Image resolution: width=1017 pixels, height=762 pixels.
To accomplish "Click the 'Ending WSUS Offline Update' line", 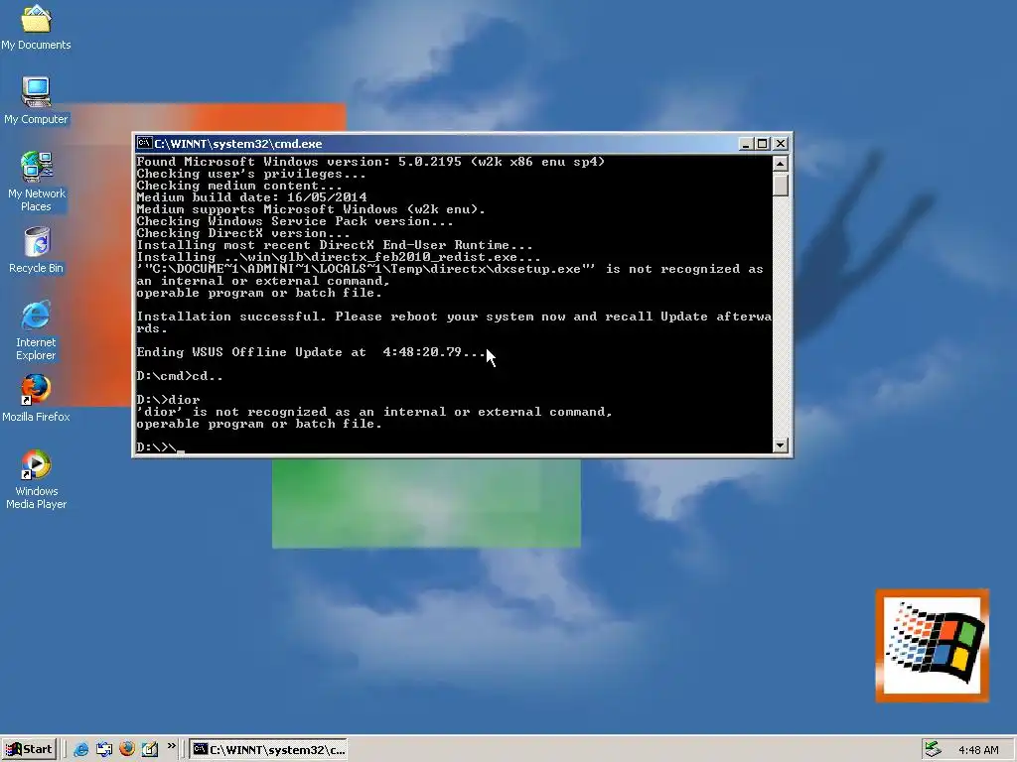I will (311, 352).
